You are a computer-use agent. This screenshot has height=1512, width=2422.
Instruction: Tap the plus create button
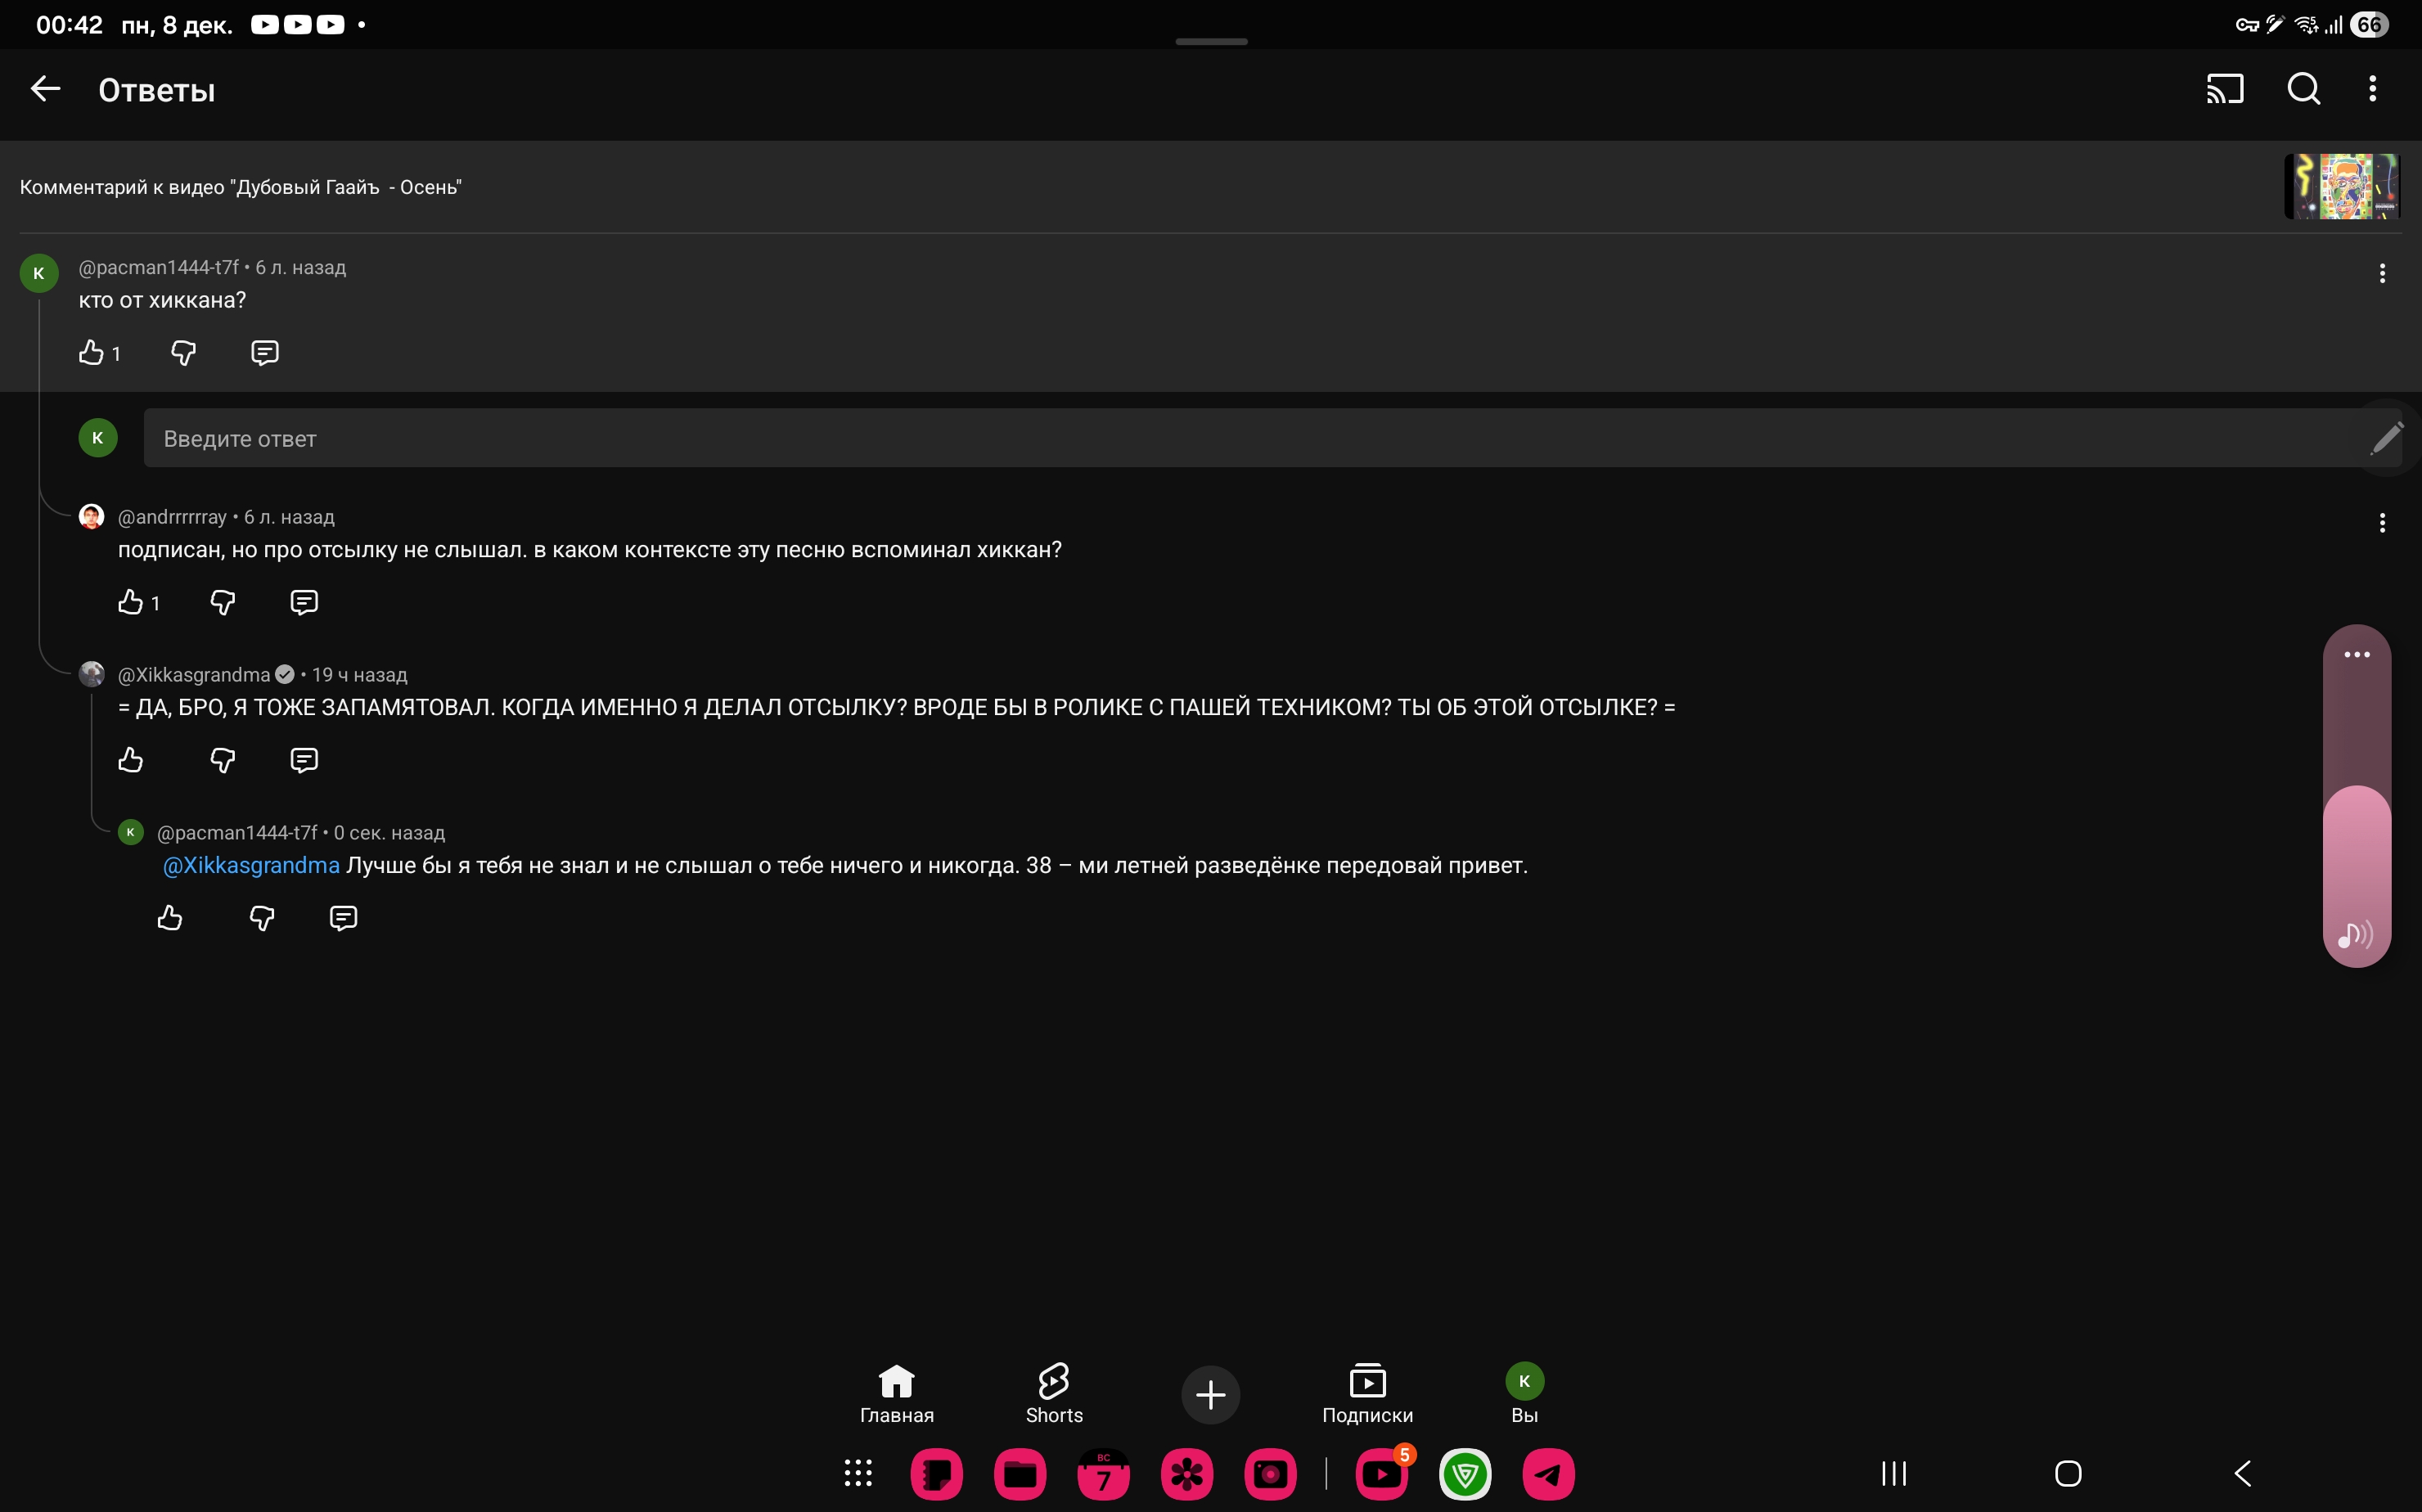(x=1210, y=1394)
